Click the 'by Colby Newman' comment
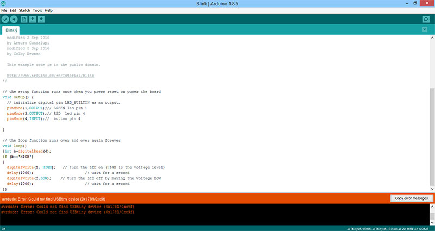Viewport: 435px width, 231px height. pyautogui.click(x=23, y=54)
